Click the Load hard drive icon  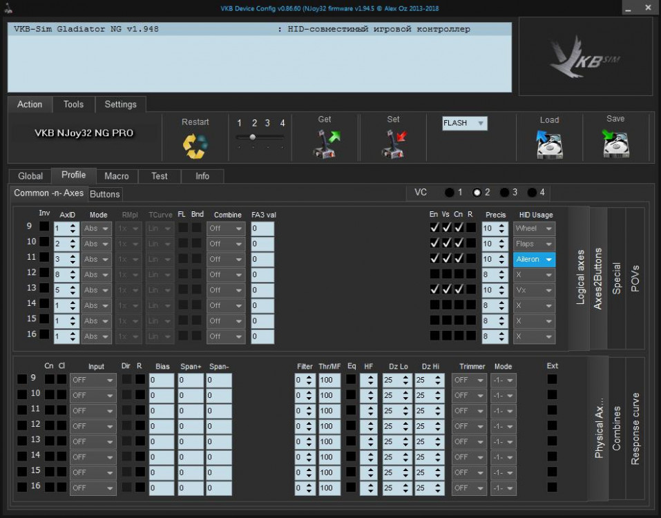(549, 144)
